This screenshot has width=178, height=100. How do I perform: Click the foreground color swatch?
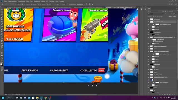(x=1, y=64)
